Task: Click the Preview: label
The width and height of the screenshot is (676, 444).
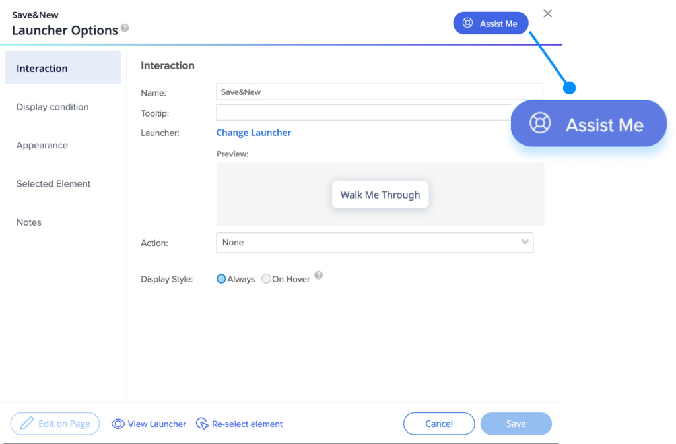Action: click(x=232, y=154)
